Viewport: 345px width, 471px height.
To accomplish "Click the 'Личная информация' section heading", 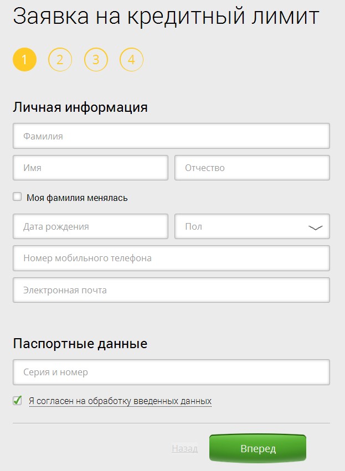I will 80,107.
